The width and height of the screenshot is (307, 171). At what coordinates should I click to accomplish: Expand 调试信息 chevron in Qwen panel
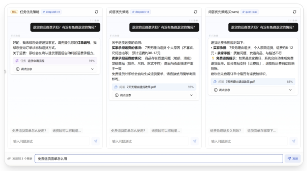click(290, 90)
